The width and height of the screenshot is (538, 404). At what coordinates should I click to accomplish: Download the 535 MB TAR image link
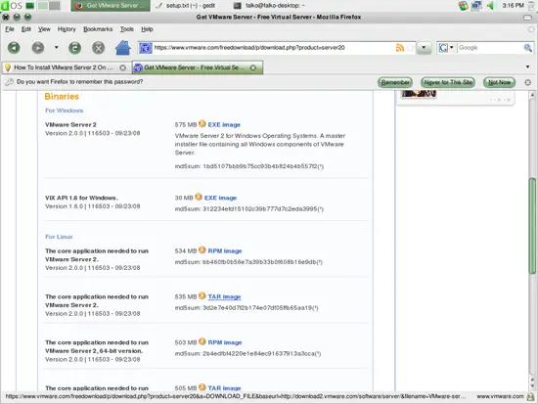pos(224,297)
